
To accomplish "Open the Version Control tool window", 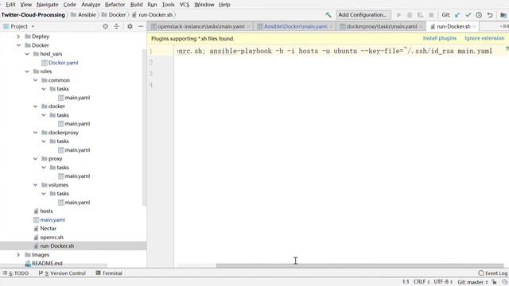I will [62, 273].
